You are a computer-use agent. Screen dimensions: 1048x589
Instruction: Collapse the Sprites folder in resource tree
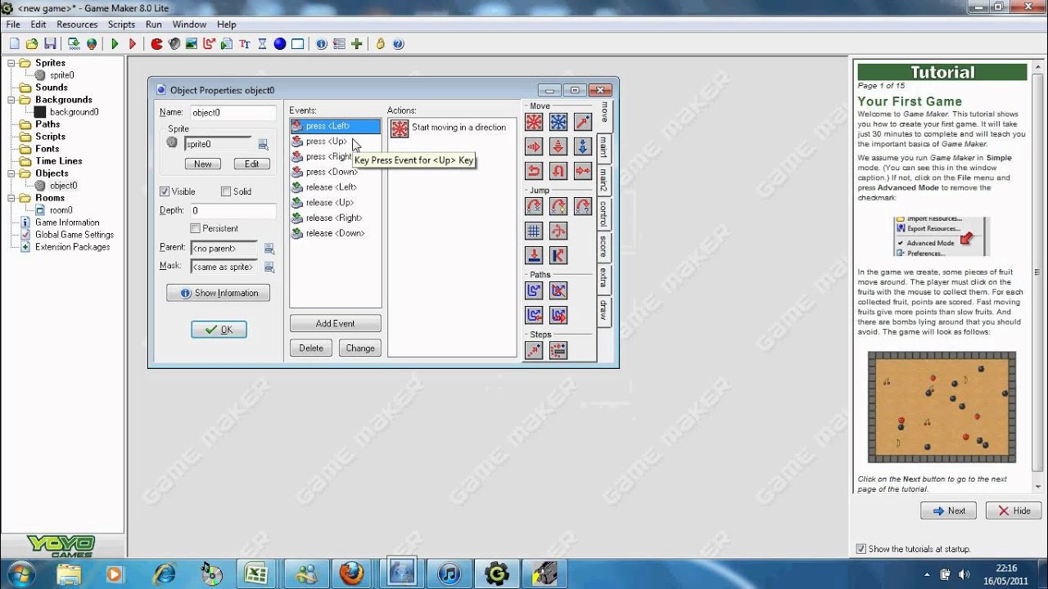[11, 63]
